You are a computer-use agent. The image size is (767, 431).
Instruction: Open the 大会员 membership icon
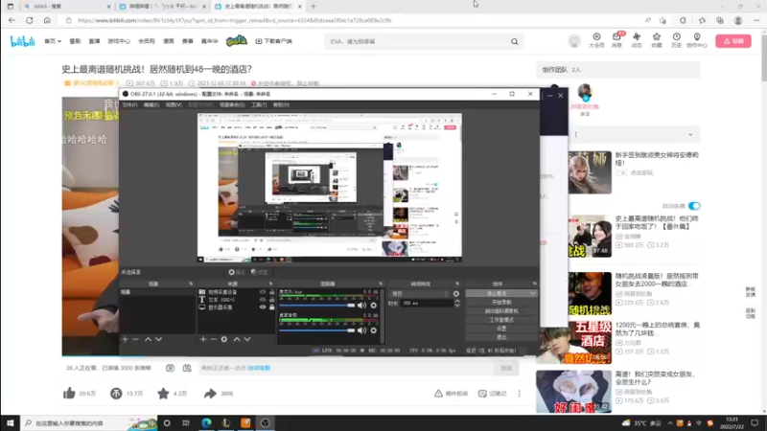tap(596, 39)
